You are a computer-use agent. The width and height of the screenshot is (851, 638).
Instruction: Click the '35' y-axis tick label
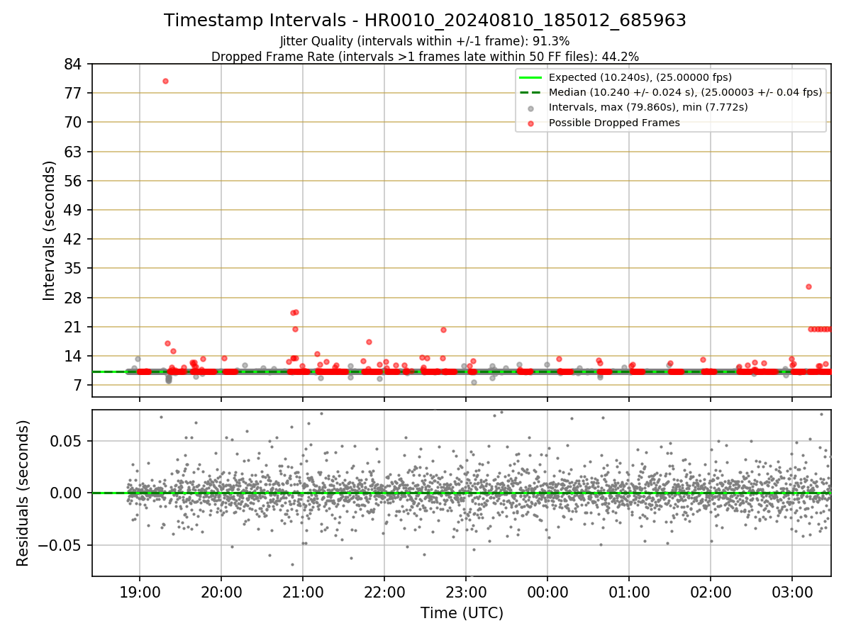click(74, 269)
